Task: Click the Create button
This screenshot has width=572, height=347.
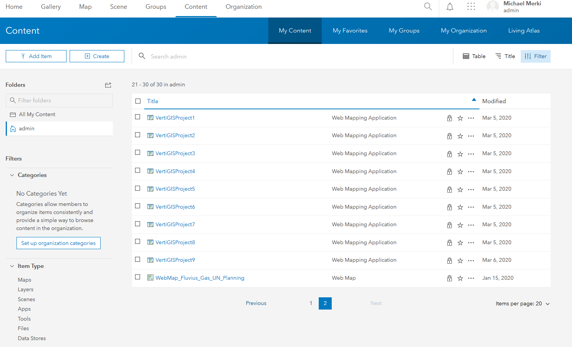Action: [x=97, y=56]
